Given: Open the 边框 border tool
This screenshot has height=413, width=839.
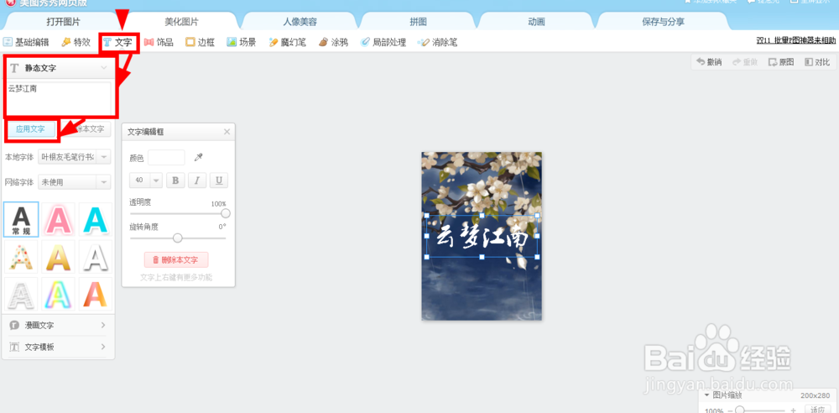Looking at the screenshot, I should [x=201, y=42].
